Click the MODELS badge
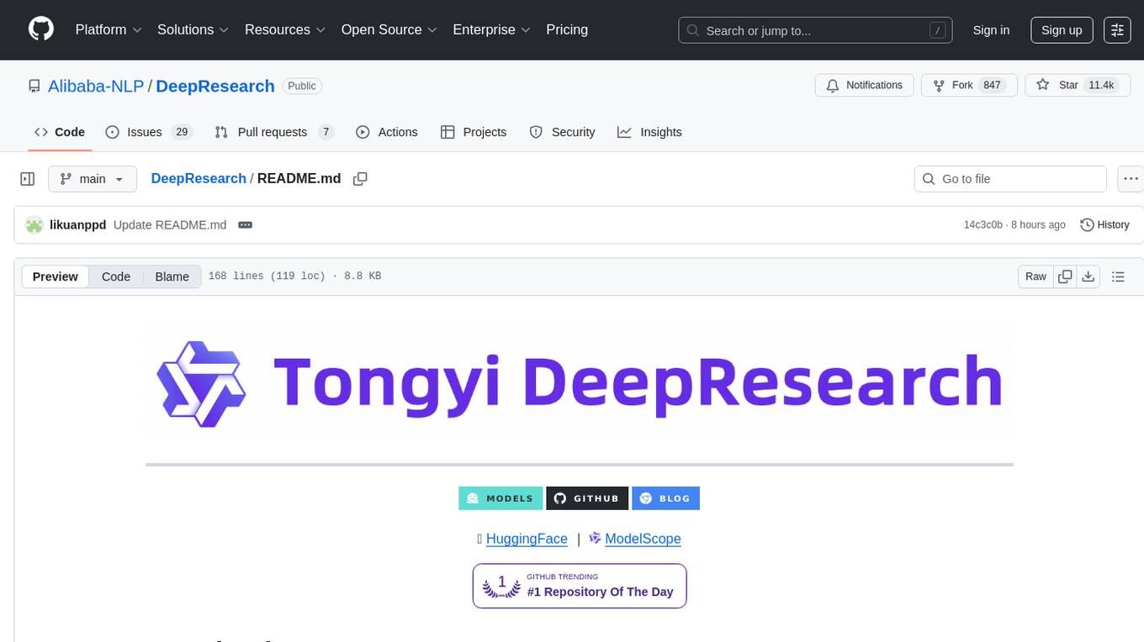Image resolution: width=1144 pixels, height=642 pixels. [x=501, y=498]
